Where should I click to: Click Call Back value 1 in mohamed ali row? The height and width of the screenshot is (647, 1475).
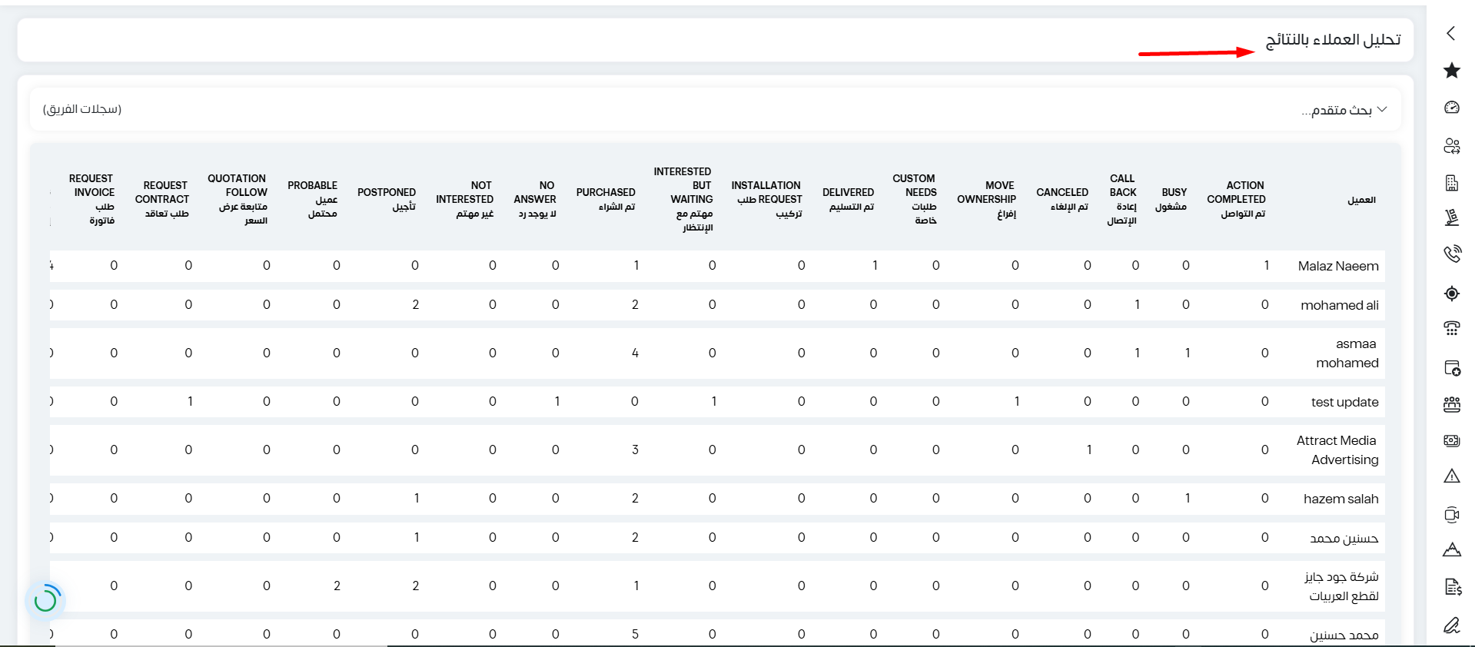(1137, 305)
